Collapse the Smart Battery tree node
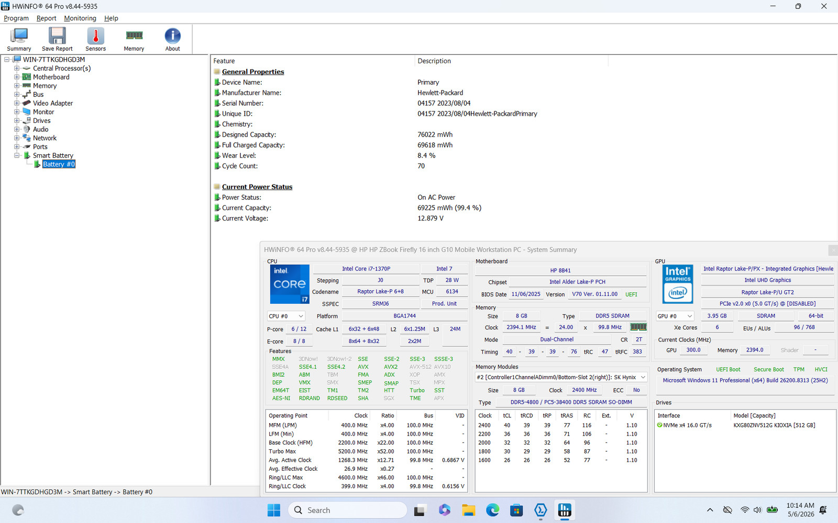 tap(17, 155)
